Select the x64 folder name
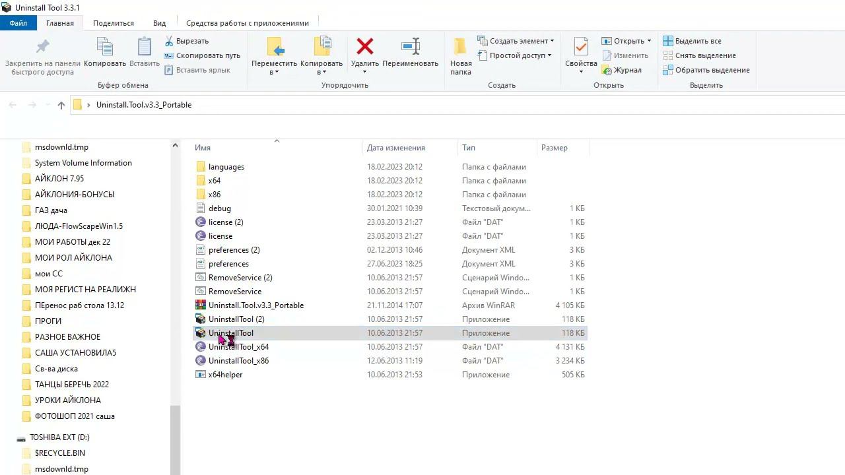Screen dimensions: 845x475 pos(215,181)
